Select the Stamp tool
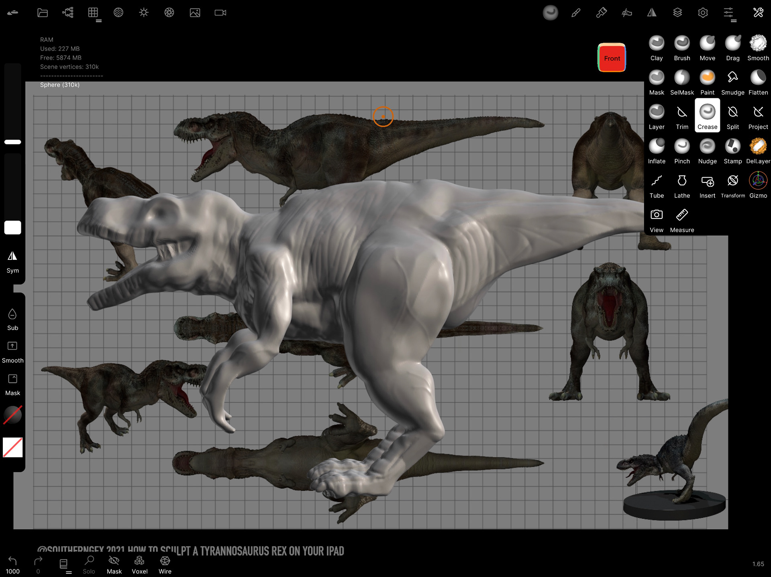771x577 pixels. click(732, 152)
